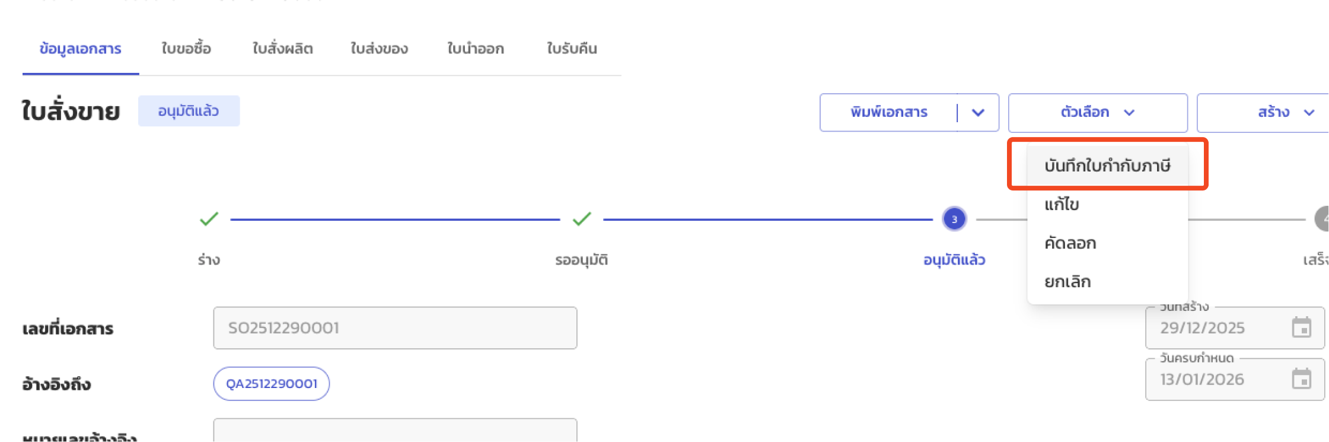
Task: Open referenced document QA2512290001
Action: 271,384
